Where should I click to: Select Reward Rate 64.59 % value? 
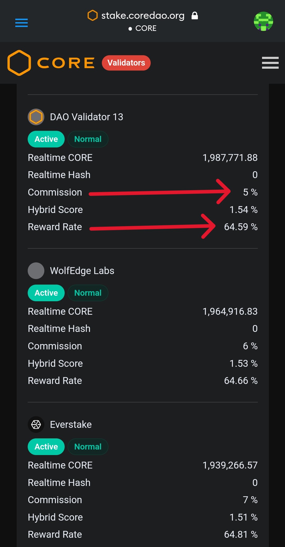pos(241,227)
